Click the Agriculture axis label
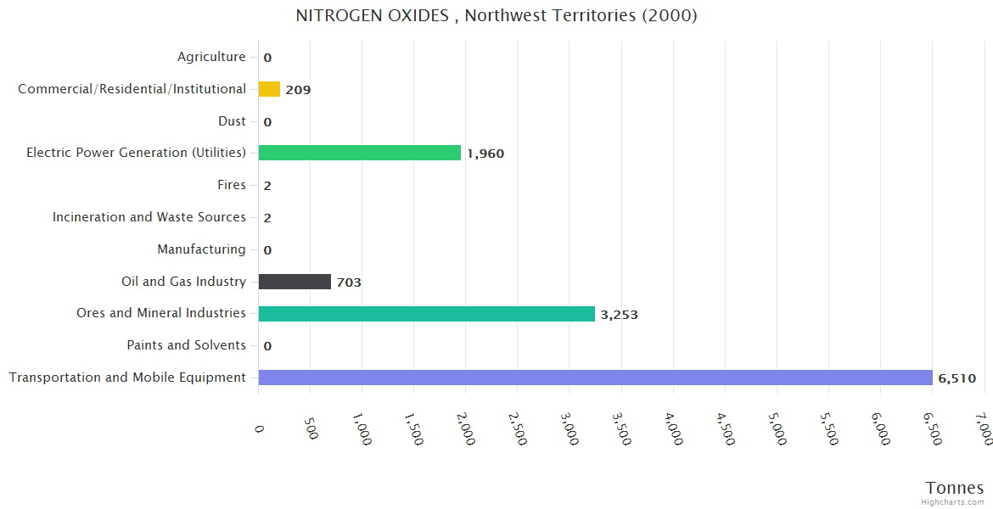Screen dimensions: 993x509 211,57
